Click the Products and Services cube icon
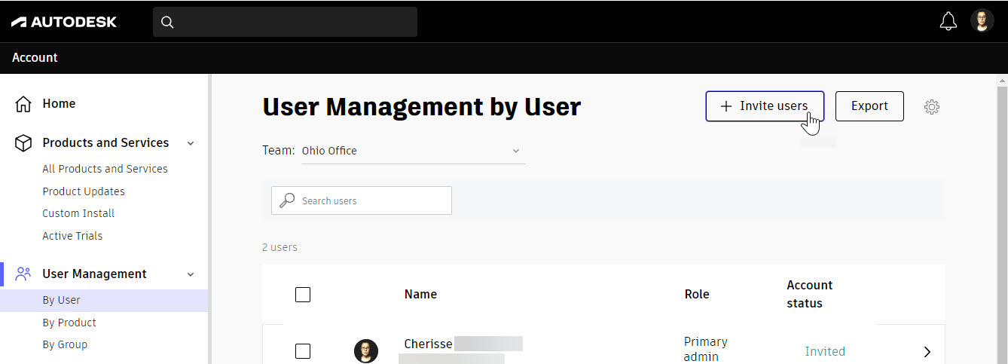Screen dimensions: 1008x364 (x=23, y=143)
